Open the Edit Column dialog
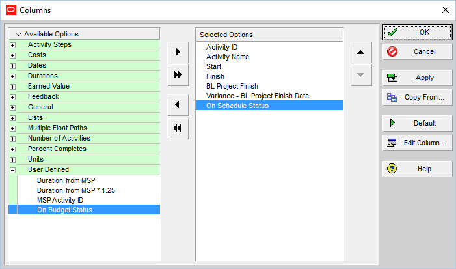 417,143
